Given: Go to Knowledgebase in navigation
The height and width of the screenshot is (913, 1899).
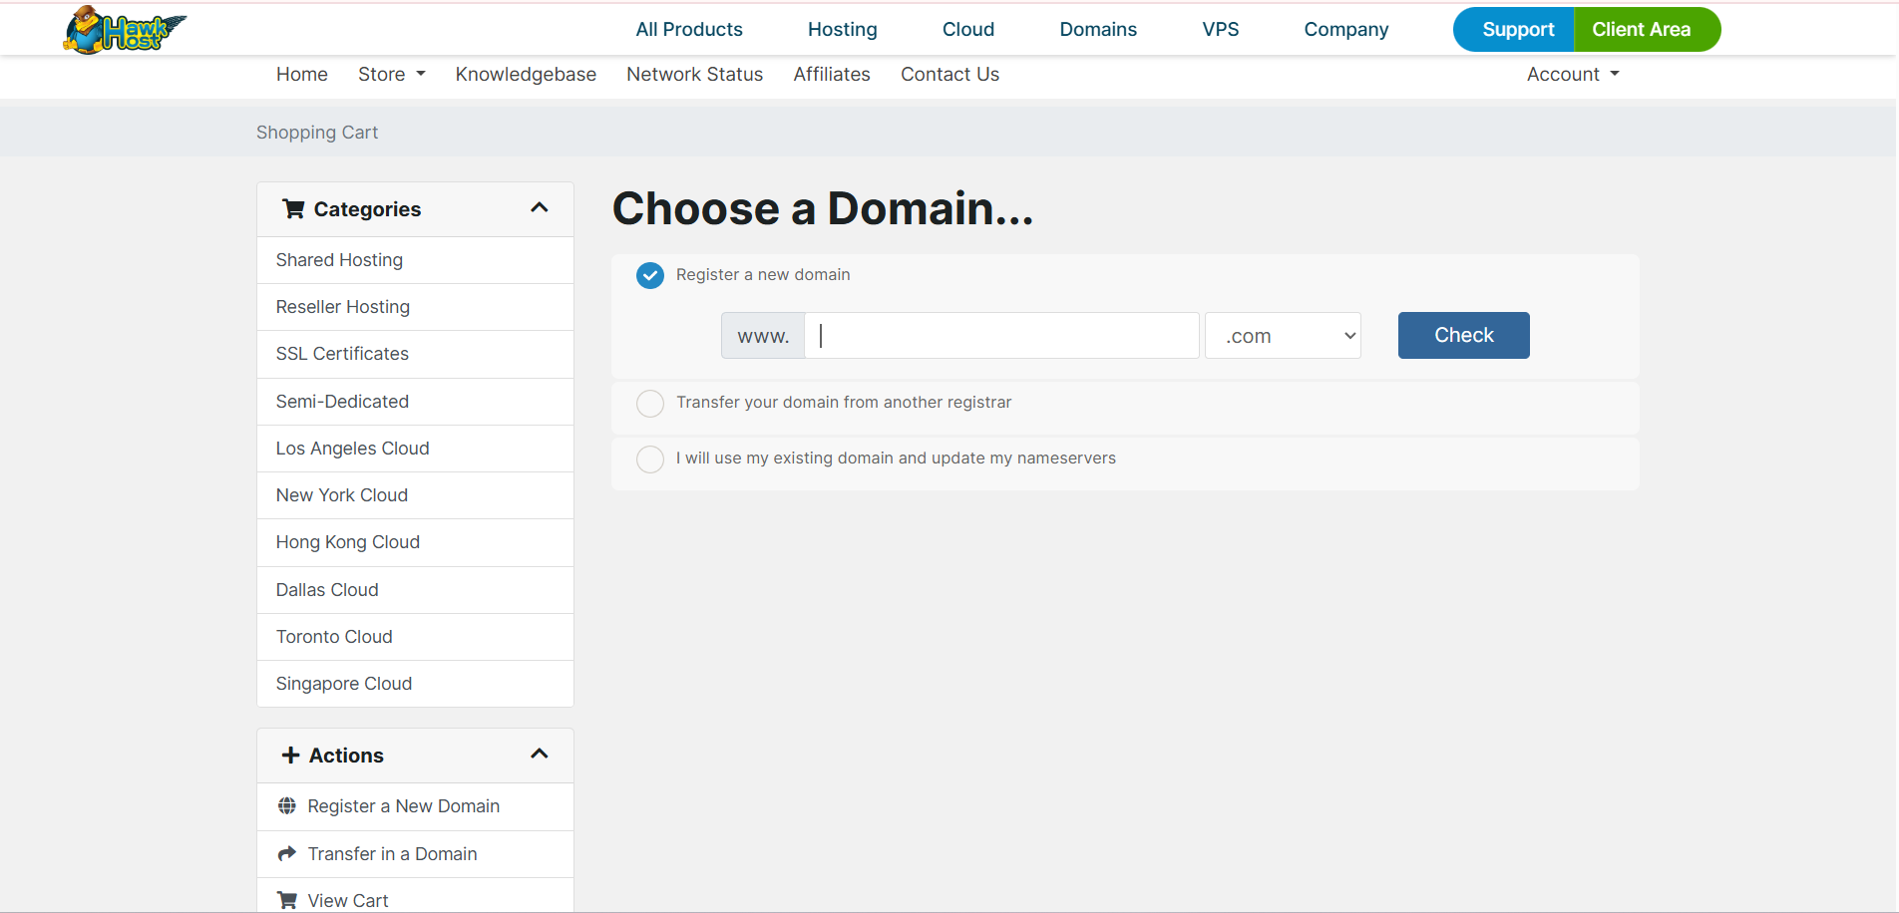Looking at the screenshot, I should (x=526, y=75).
